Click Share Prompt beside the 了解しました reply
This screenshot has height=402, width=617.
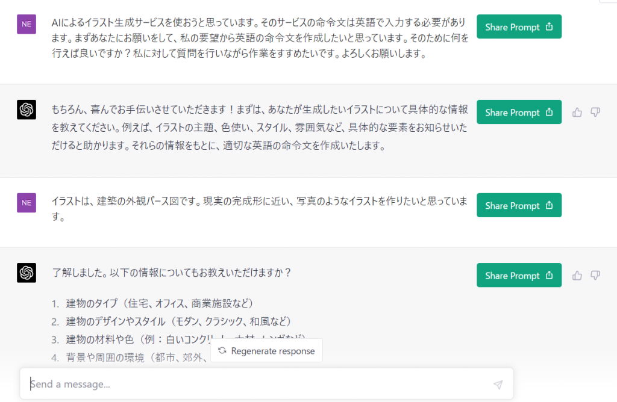click(x=519, y=275)
